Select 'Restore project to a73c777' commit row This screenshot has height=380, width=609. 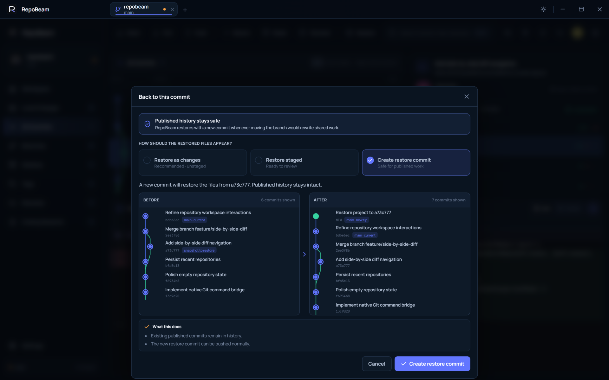click(390, 216)
